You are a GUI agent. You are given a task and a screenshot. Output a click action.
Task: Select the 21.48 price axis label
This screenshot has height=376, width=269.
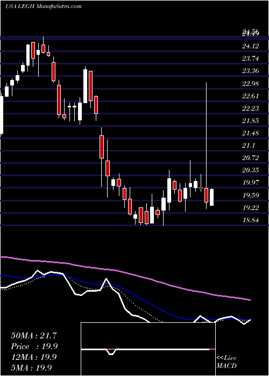click(x=251, y=133)
